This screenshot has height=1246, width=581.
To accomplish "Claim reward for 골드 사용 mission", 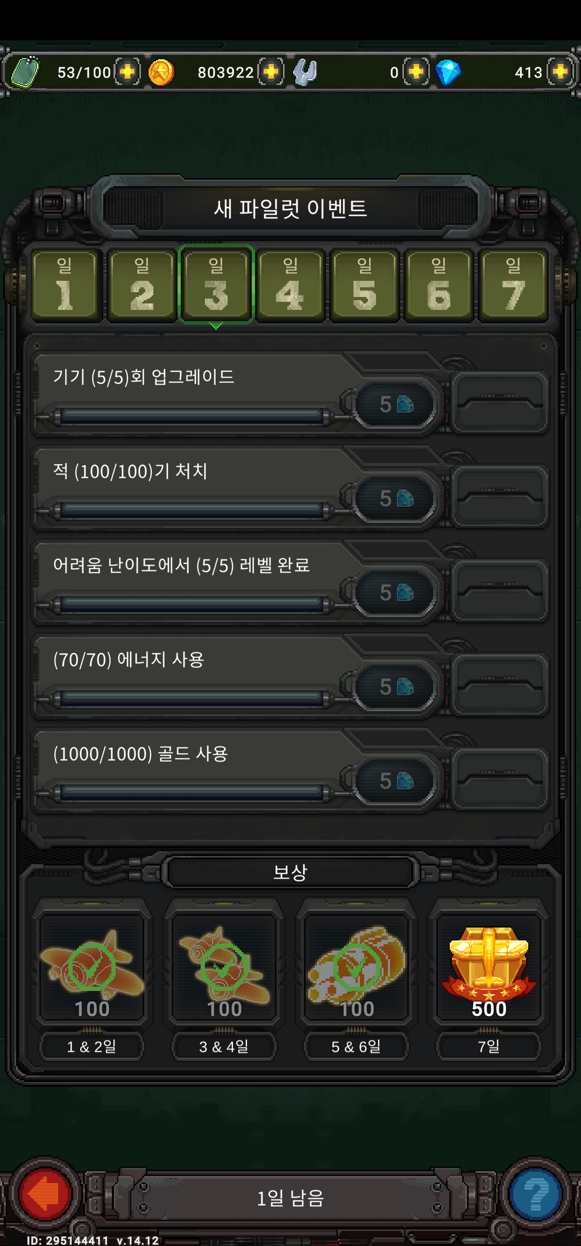I will click(499, 779).
